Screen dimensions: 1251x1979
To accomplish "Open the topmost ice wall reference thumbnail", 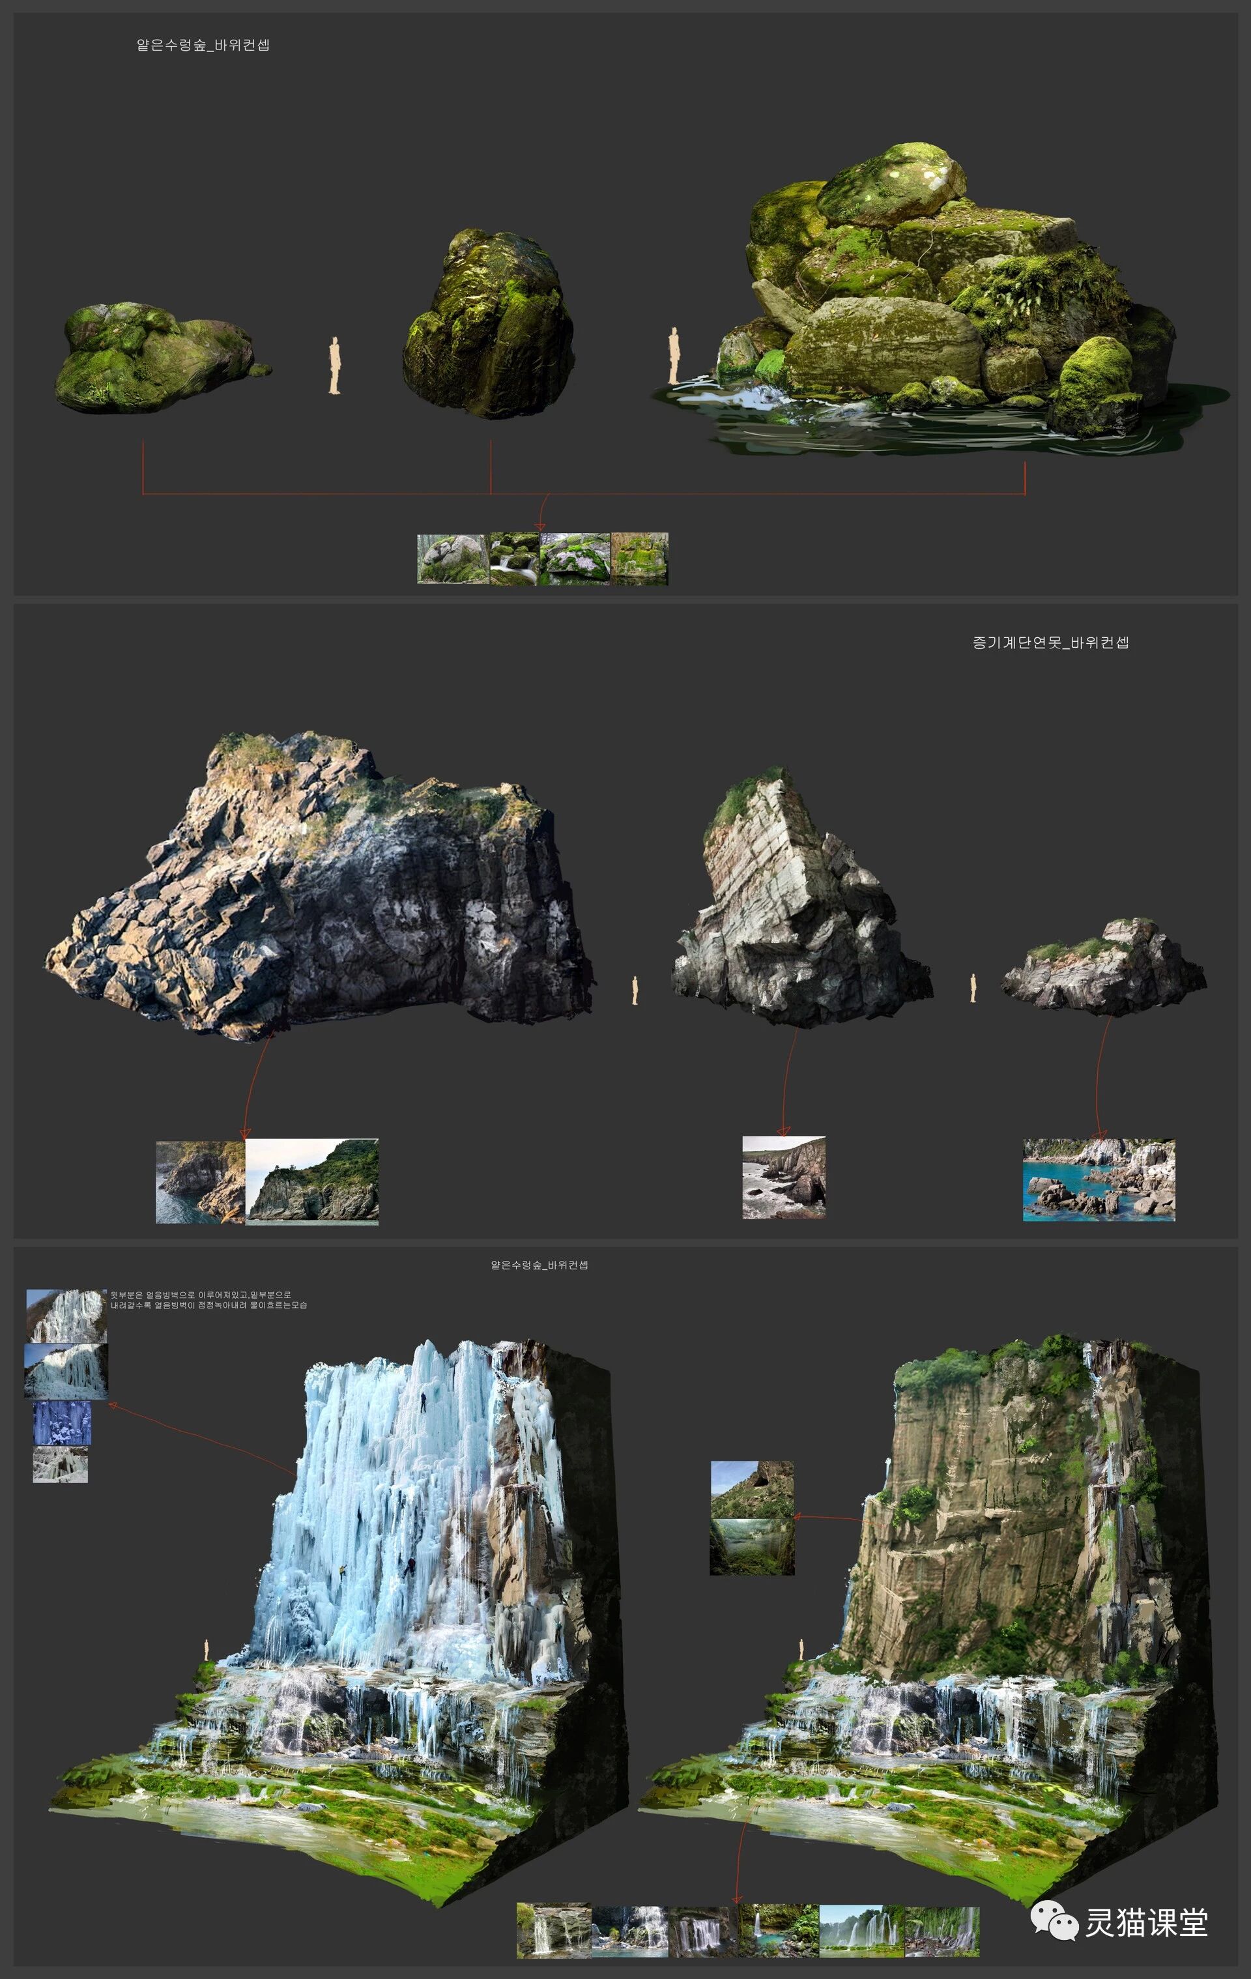I will click(66, 1316).
